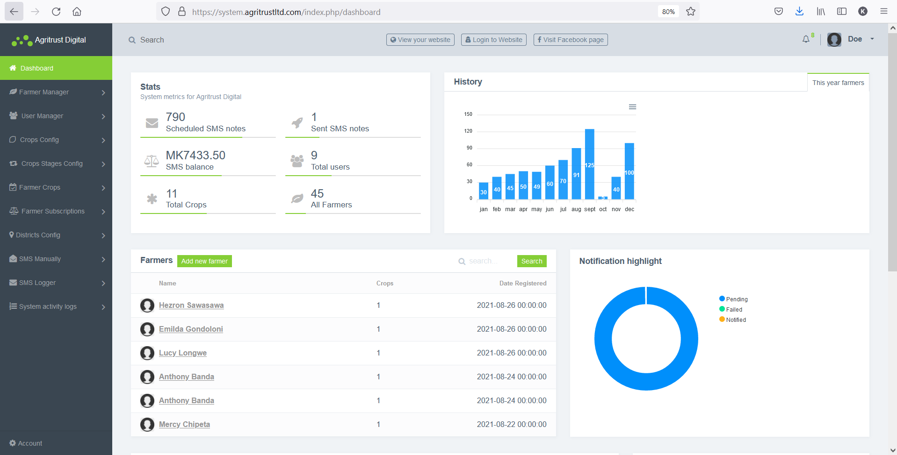This screenshot has width=897, height=455.
Task: Open the browser library icon
Action: click(821, 12)
